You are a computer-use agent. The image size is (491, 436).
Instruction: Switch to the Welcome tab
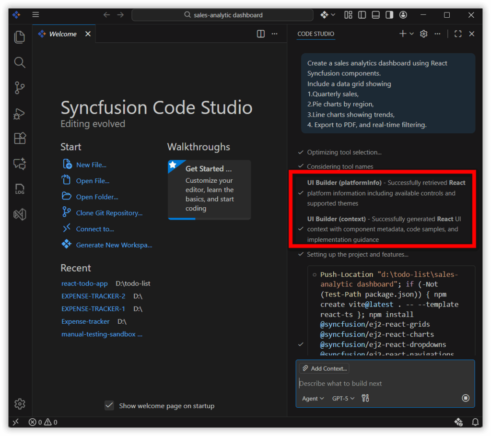point(63,34)
